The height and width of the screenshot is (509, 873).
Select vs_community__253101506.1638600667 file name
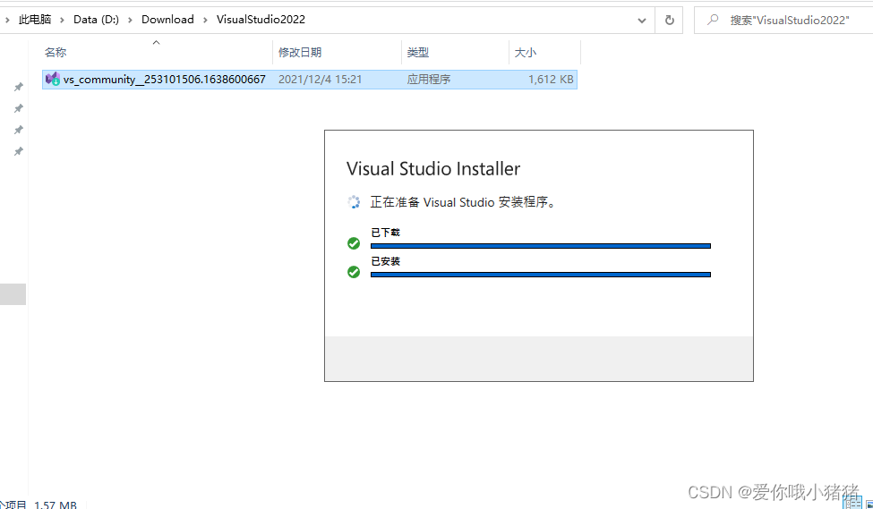click(164, 80)
